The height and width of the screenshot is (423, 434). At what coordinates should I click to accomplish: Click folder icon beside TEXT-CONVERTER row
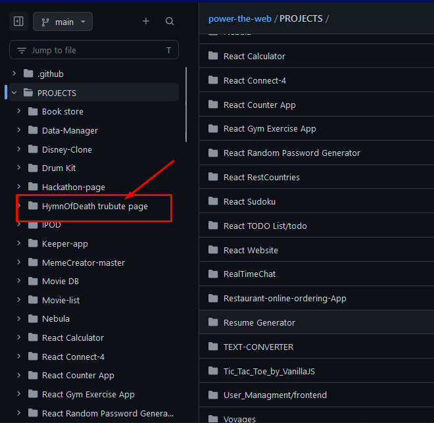coord(213,347)
